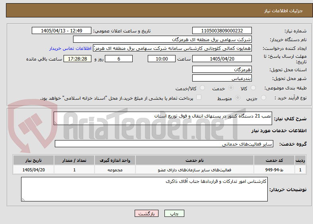Screen dimensions: 313x224
Task: Click the واحد اندازه گیری column header
Action: pyautogui.click(x=115, y=160)
